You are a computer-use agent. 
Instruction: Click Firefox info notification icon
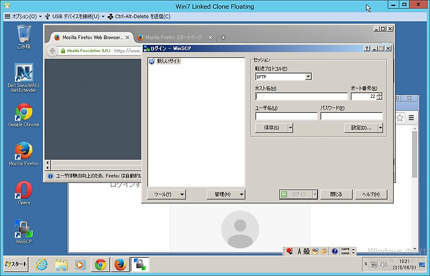50,176
